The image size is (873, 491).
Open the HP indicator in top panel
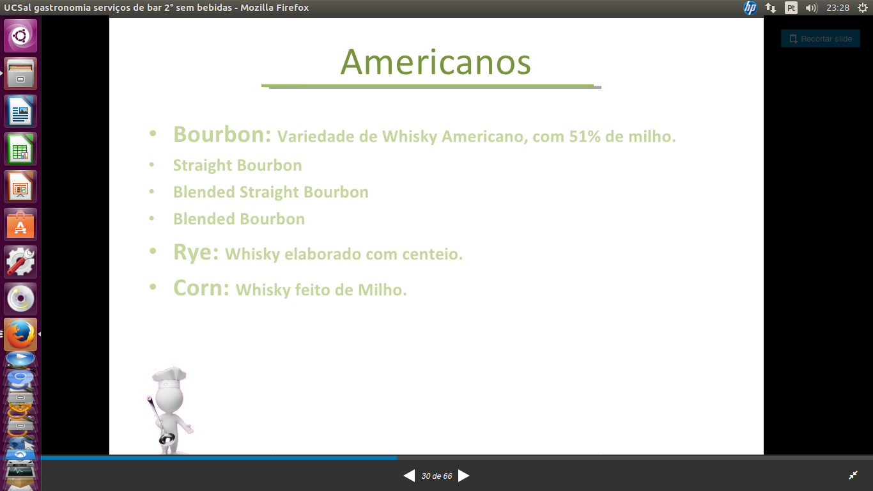[750, 8]
